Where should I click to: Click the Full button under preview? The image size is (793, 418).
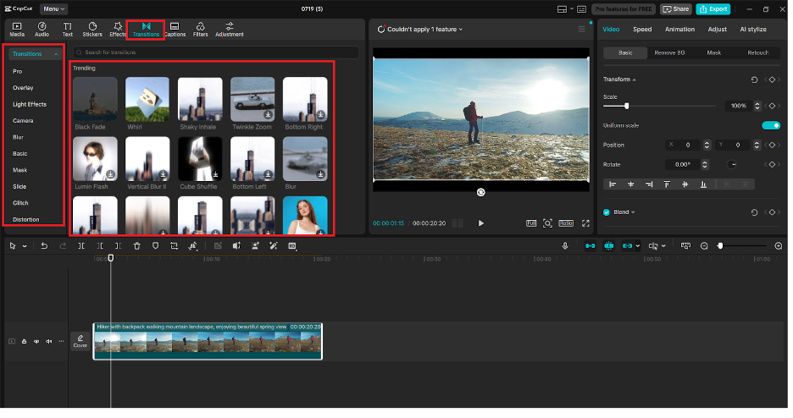531,223
